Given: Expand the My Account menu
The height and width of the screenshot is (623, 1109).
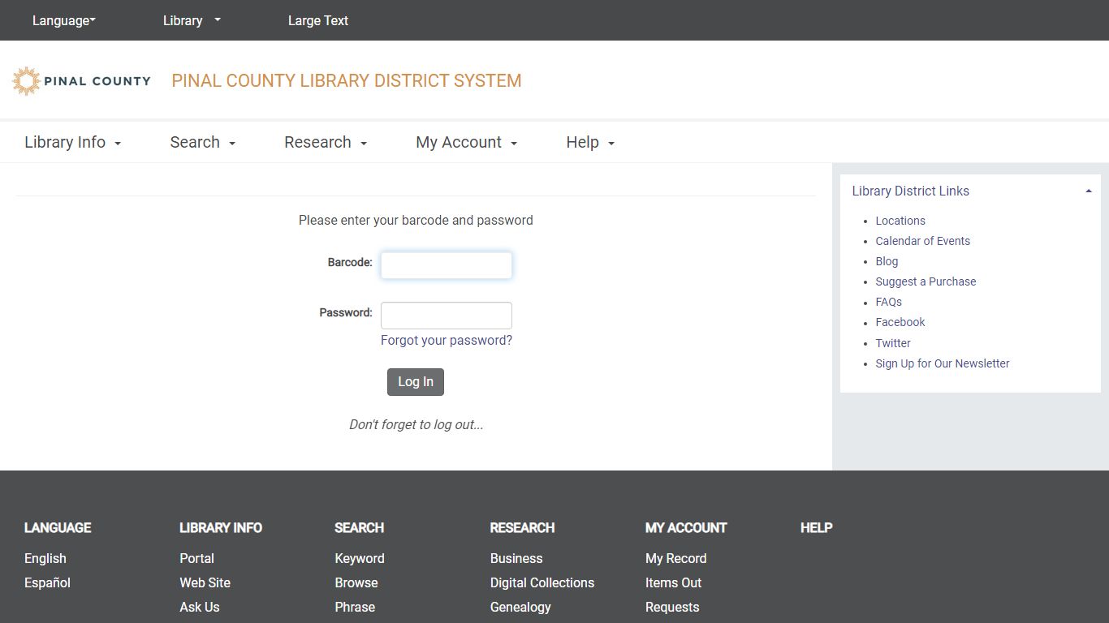Looking at the screenshot, I should (467, 142).
